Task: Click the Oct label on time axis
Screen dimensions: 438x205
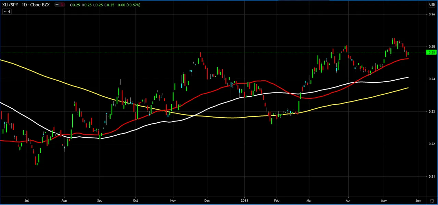Action: tap(136, 201)
